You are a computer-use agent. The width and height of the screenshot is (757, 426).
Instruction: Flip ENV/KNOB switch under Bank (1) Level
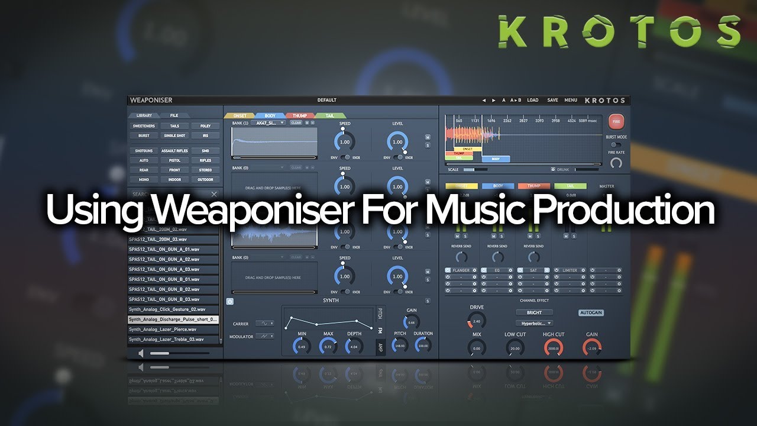(398, 157)
